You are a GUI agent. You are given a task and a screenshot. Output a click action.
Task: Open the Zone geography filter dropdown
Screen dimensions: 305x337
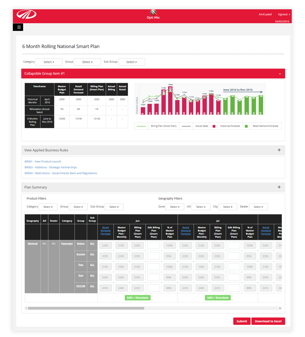[174, 207]
